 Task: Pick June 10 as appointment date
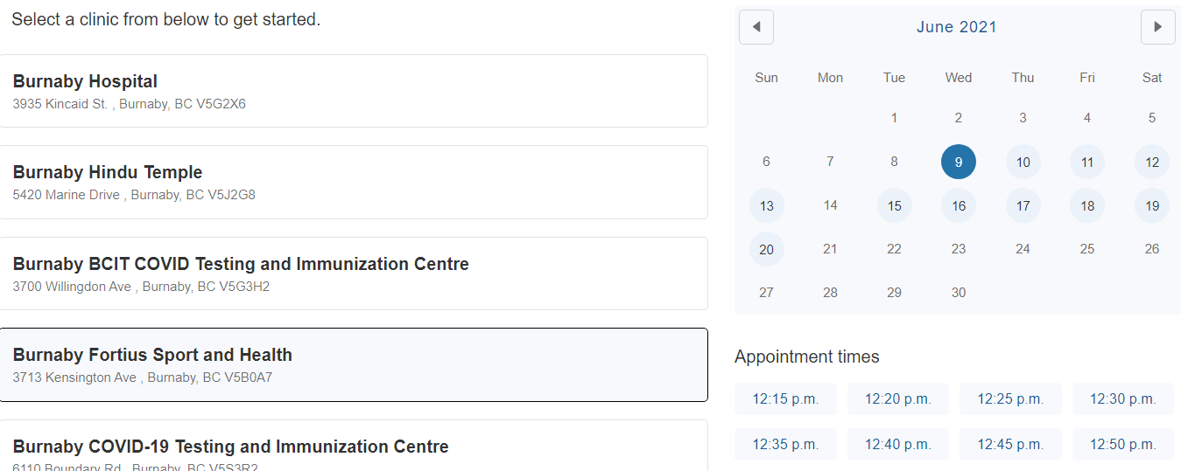1023,162
